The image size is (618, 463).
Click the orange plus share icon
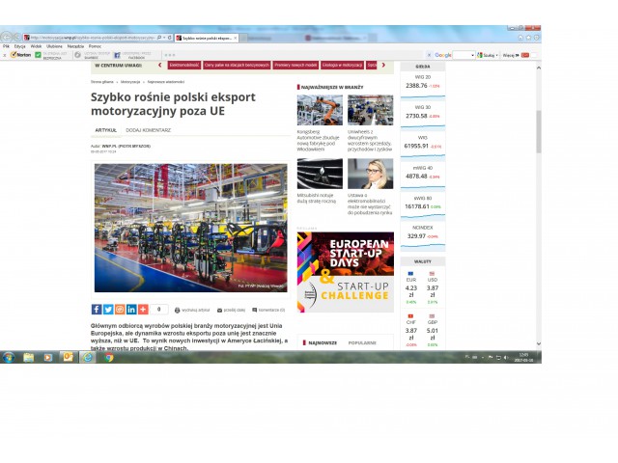pyautogui.click(x=143, y=309)
